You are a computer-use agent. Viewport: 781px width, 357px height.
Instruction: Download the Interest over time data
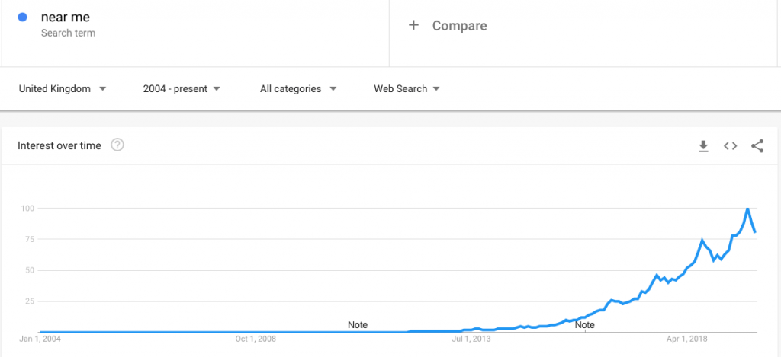703,146
